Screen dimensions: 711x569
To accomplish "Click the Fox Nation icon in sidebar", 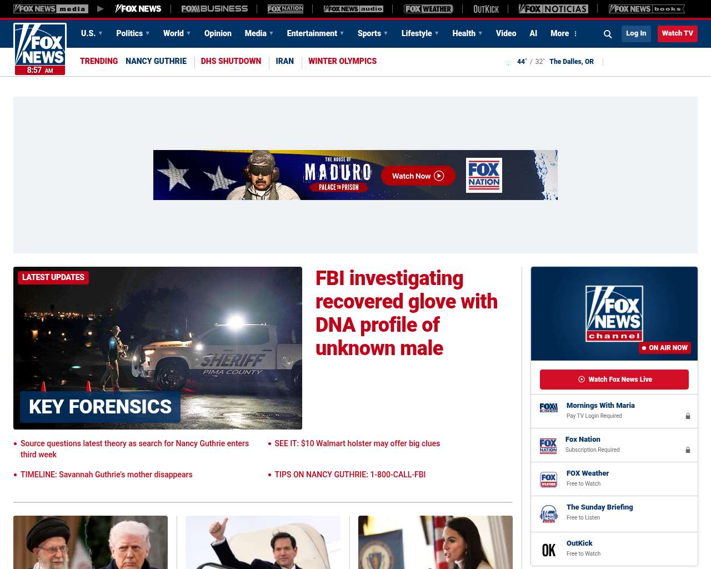I will tap(548, 446).
